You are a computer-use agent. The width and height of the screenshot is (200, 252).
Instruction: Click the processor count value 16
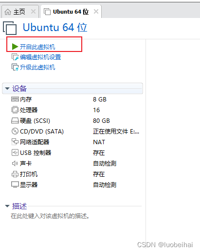(x=96, y=110)
